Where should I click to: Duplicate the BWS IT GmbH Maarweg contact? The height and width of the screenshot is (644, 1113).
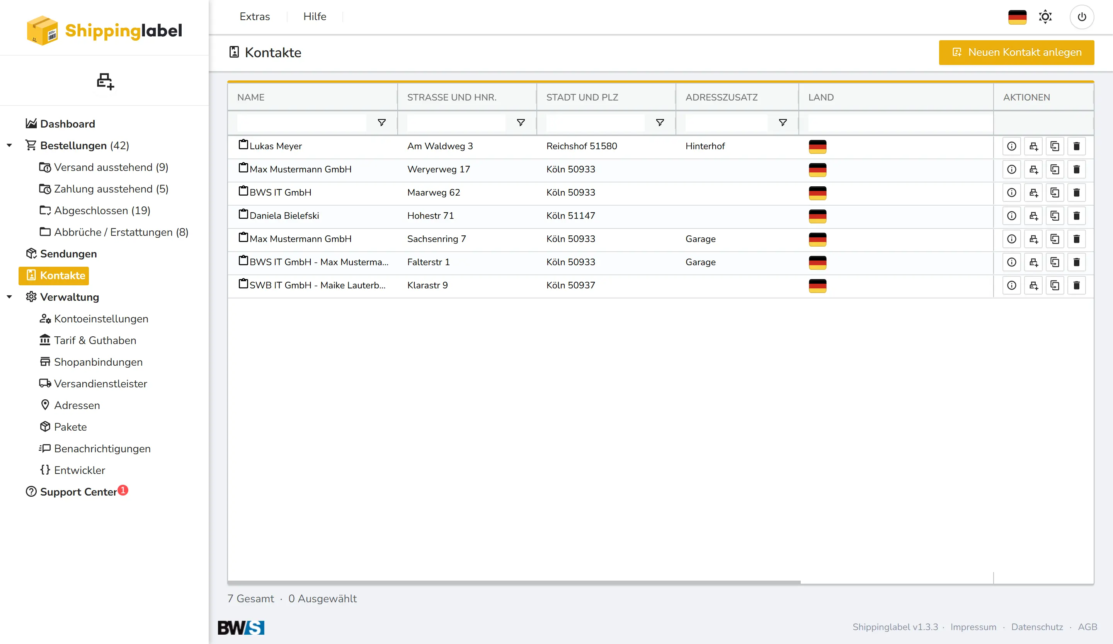click(1055, 193)
